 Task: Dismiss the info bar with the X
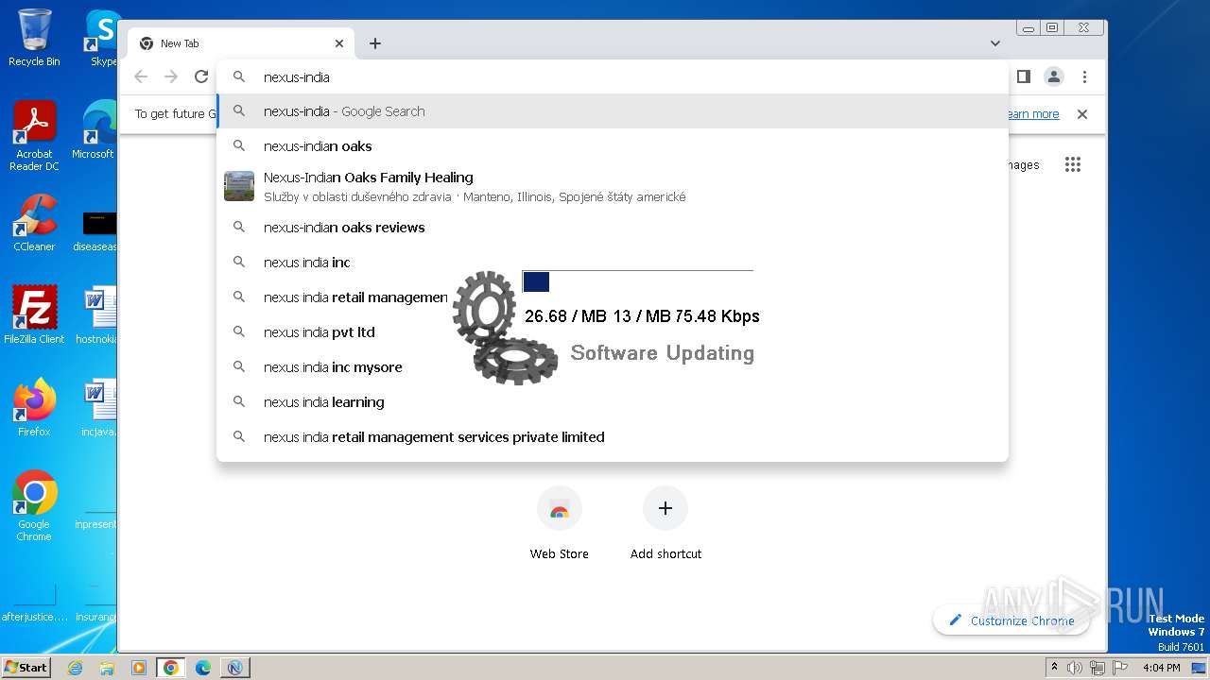1082,114
